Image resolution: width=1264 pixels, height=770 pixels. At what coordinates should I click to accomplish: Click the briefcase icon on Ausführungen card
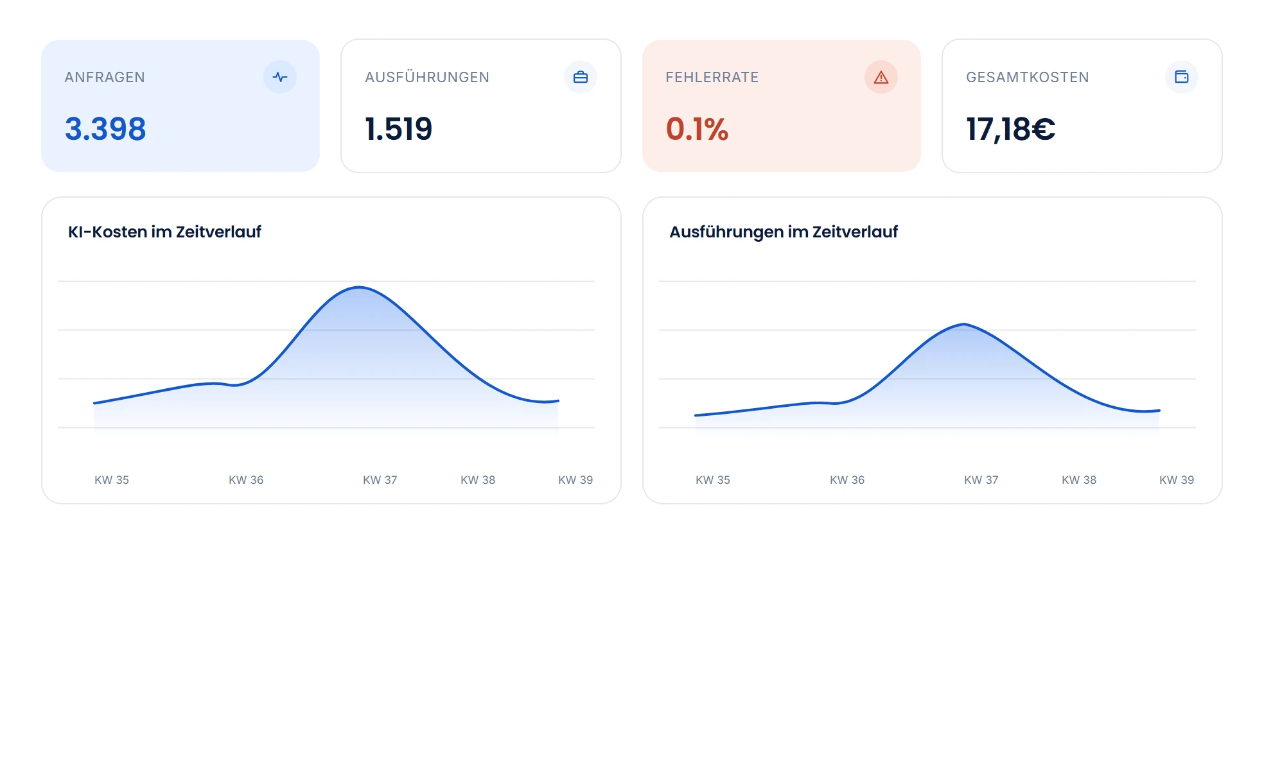pyautogui.click(x=581, y=77)
